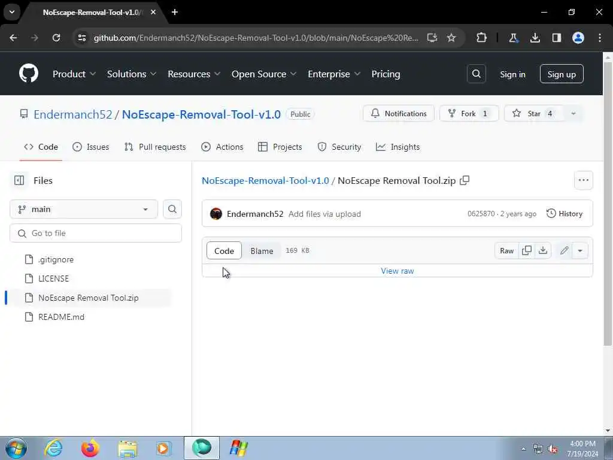The image size is (613, 460).
Task: Select the Code view toggle
Action: pos(224,251)
